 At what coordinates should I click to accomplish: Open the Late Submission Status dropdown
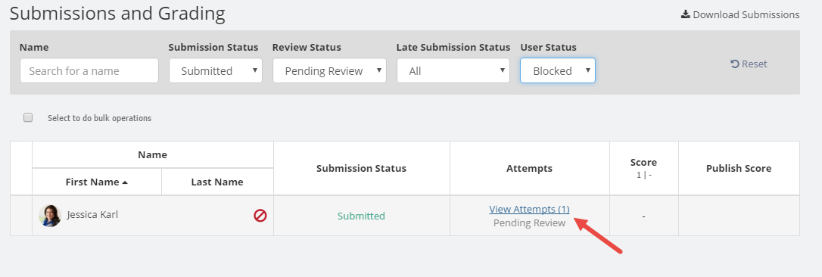coord(453,71)
